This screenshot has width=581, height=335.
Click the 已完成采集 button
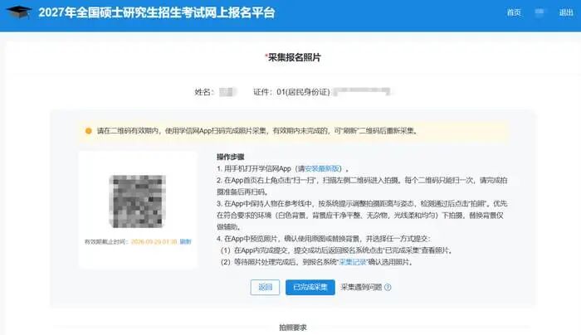pyautogui.click(x=310, y=287)
